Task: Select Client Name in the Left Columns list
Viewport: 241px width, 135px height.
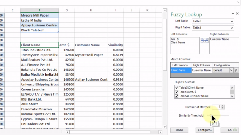Action: (x=178, y=42)
